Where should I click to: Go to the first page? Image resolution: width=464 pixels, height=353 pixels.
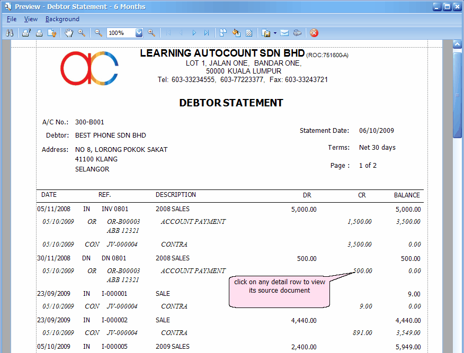pos(168,33)
